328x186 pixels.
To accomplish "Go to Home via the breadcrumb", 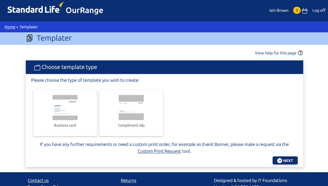I will click(10, 27).
